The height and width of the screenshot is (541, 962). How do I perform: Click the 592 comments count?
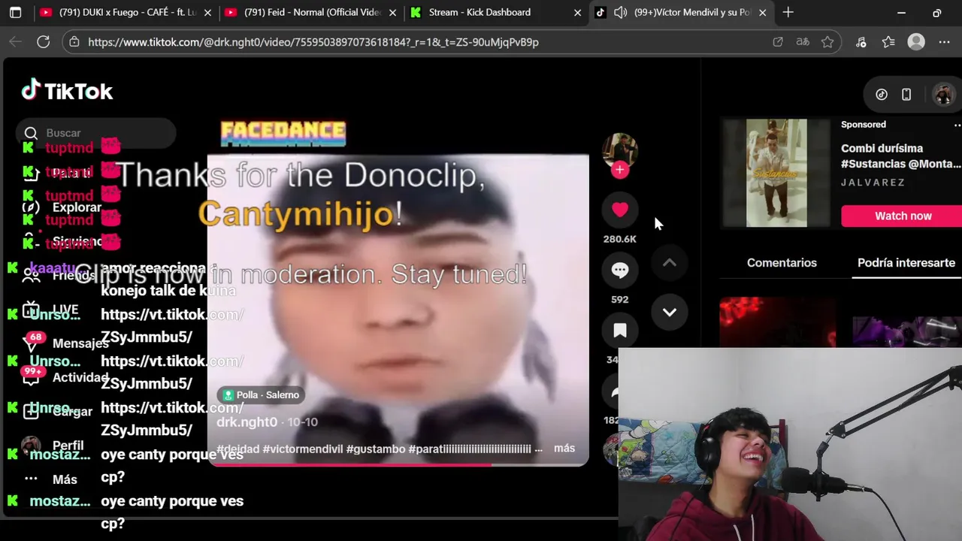(620, 299)
